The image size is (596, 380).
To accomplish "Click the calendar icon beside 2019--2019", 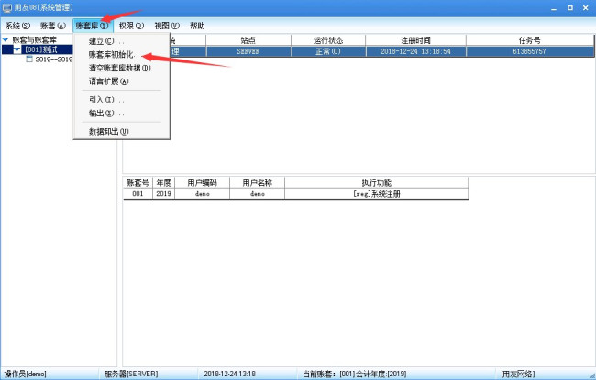I will click(x=29, y=59).
